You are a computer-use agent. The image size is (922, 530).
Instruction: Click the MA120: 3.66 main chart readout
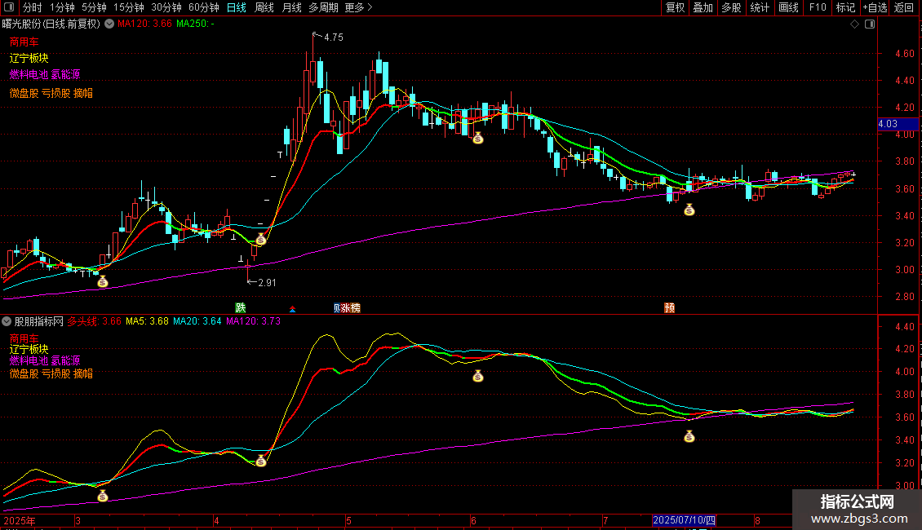[144, 24]
